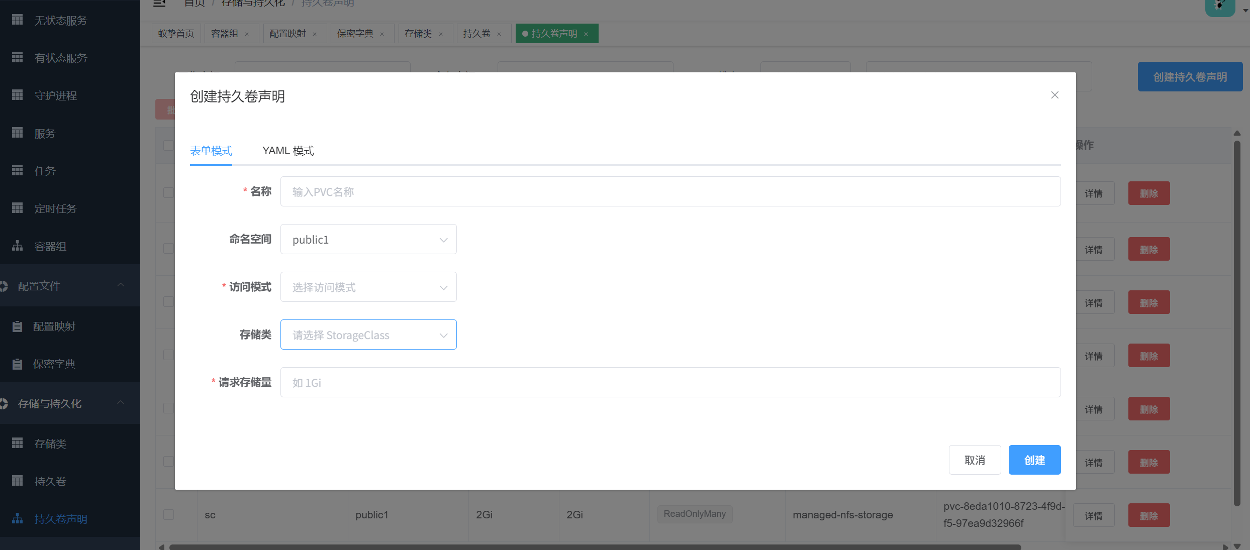1250x550 pixels.
Task: Click the 容器组 hierarchy icon in sidebar
Action: tap(17, 246)
